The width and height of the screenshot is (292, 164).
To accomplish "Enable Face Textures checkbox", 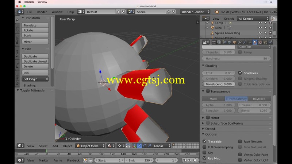I will [240, 141].
